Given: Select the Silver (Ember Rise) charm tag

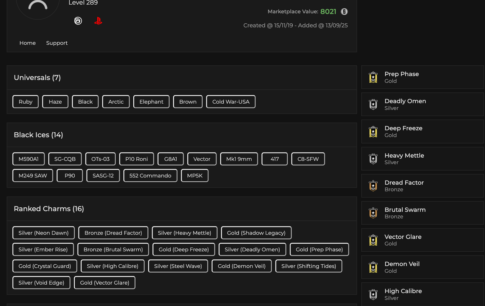Looking at the screenshot, I should (43, 249).
